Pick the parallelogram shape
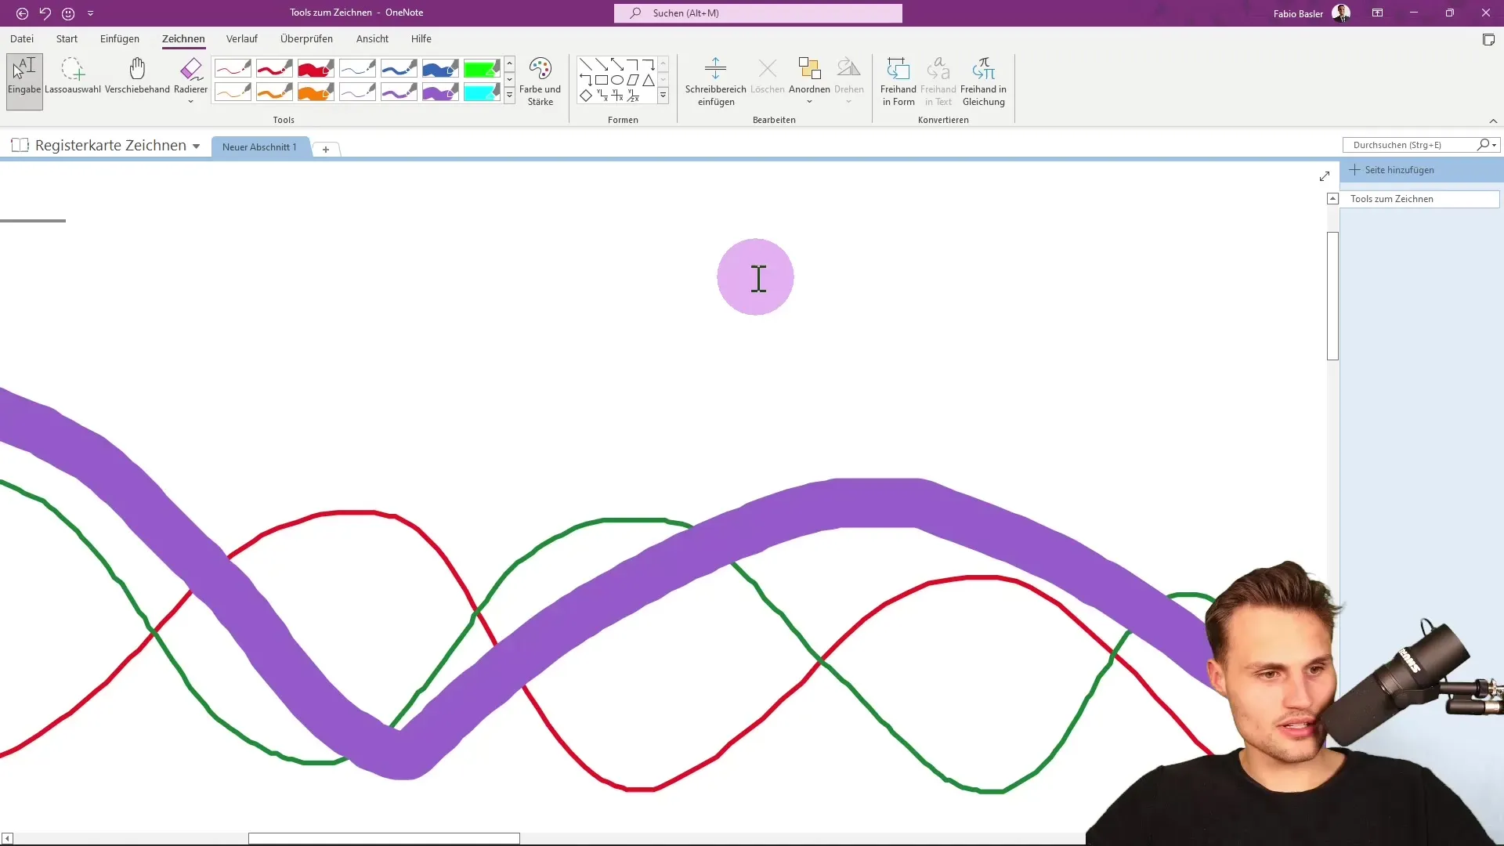Image resolution: width=1504 pixels, height=846 pixels. click(x=633, y=80)
